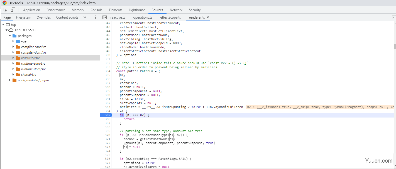Switch to the Console tab
Image resolution: width=396 pixels, height=169 pixels.
(96, 10)
